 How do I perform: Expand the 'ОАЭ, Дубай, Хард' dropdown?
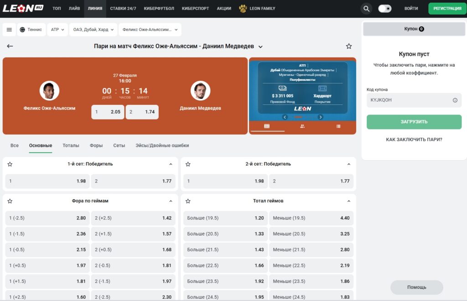pyautogui.click(x=93, y=30)
